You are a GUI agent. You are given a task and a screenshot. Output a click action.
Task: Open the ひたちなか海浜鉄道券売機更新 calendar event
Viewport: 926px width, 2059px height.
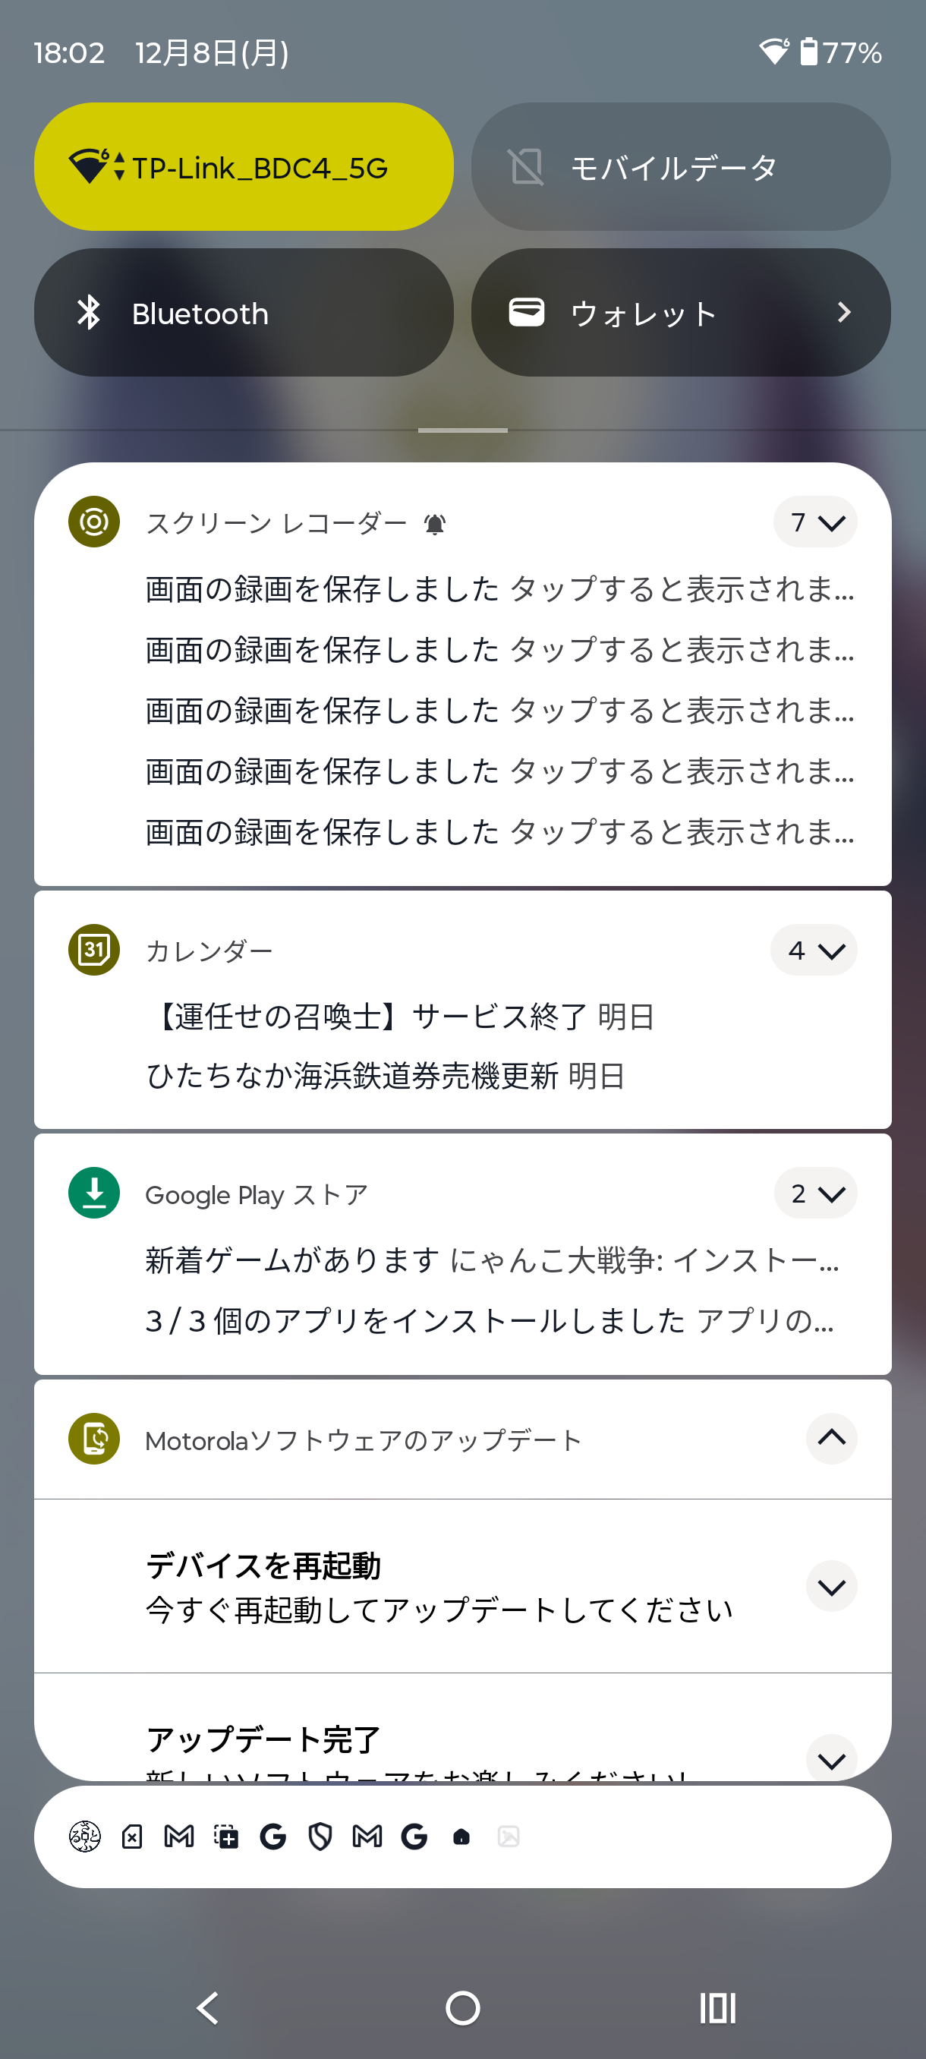pos(385,1076)
